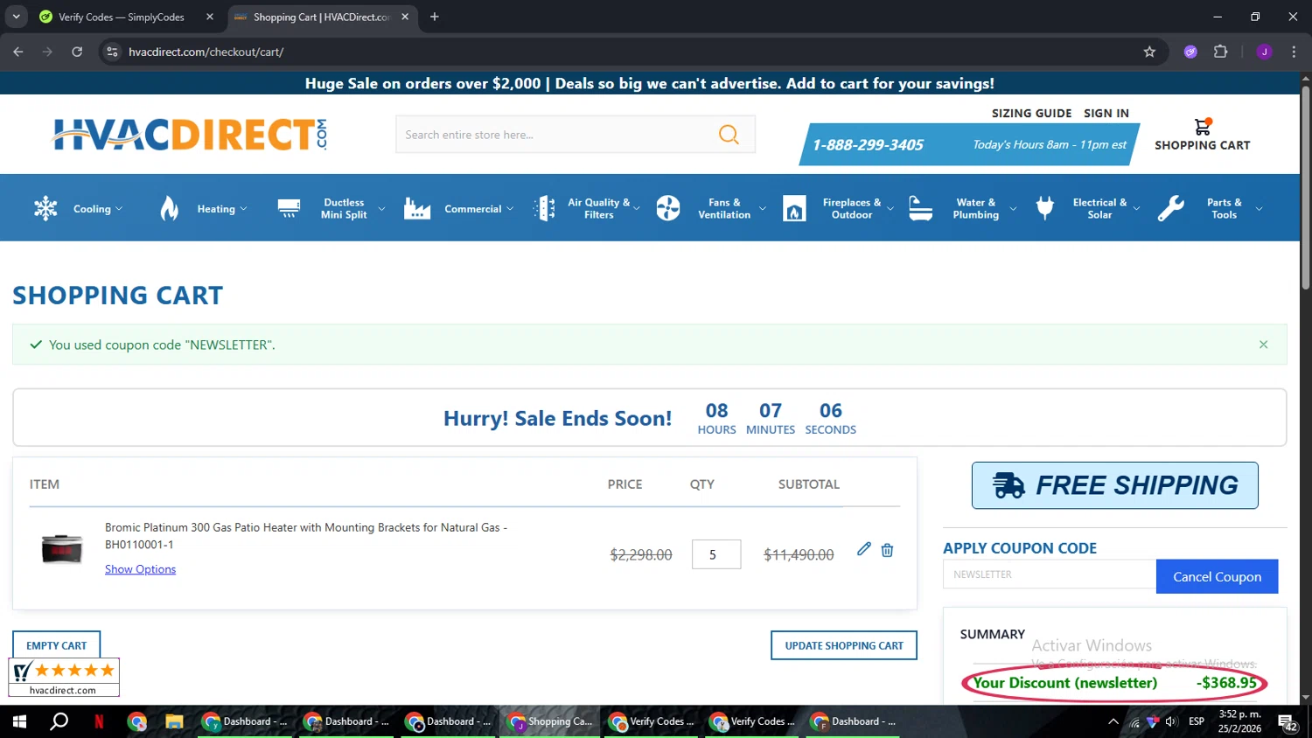Expand the Electrical & Solar chevron

tap(1136, 209)
